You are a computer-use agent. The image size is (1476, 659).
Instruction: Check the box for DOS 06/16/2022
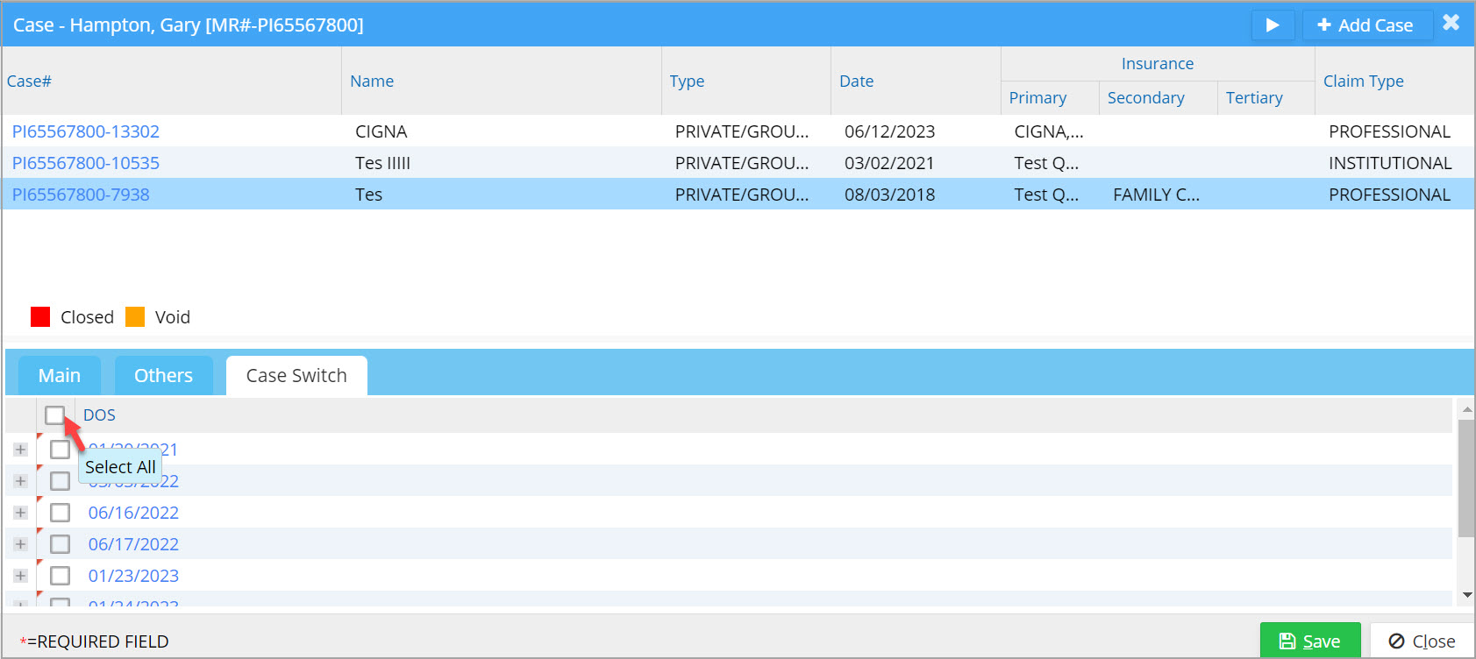(60, 513)
